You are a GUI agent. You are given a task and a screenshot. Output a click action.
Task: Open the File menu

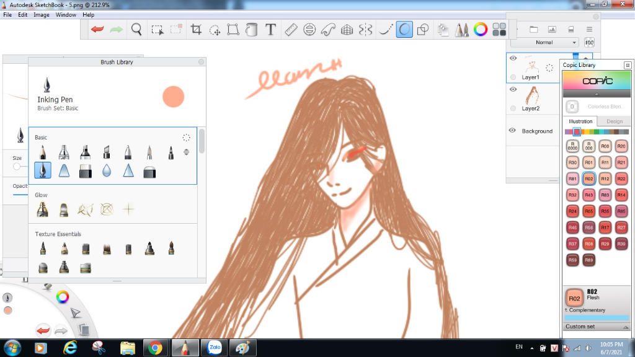7,15
